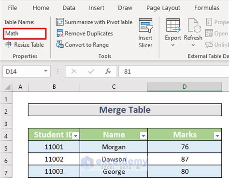Click cell with Student ID 11003

tap(54, 171)
